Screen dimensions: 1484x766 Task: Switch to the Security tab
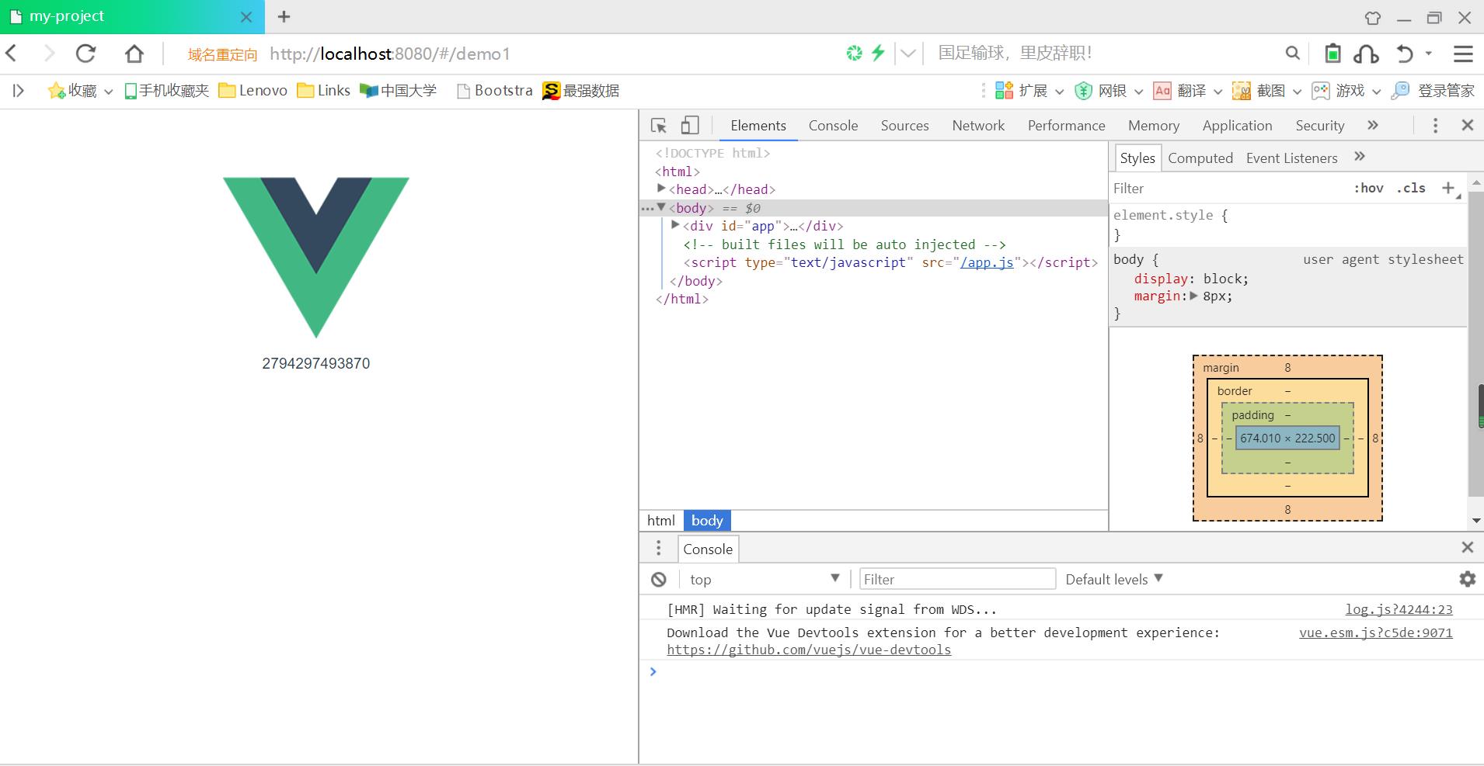tap(1319, 126)
